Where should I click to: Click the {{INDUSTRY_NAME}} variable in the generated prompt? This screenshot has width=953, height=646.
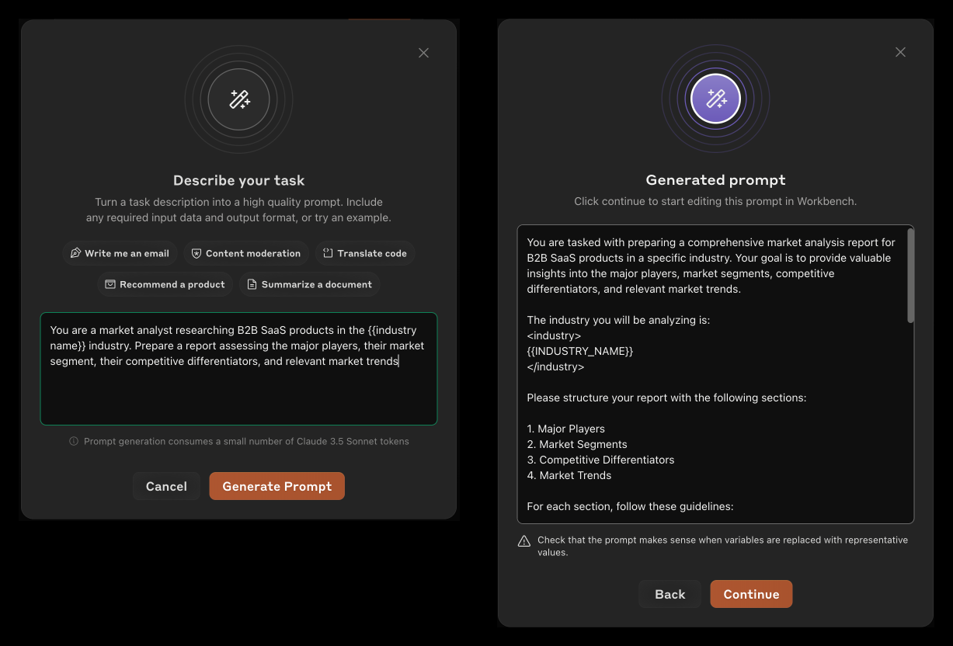[x=579, y=351]
